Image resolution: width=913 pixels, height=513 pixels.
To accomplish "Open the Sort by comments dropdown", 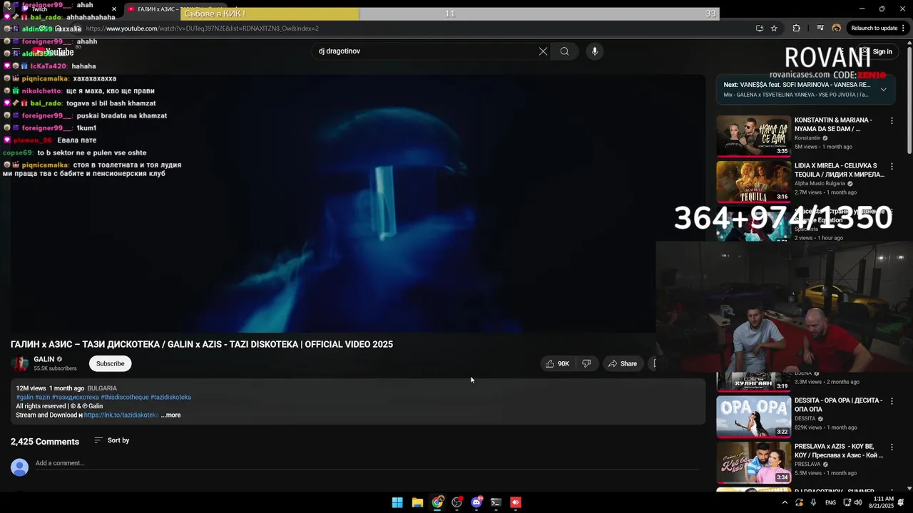I will click(112, 440).
